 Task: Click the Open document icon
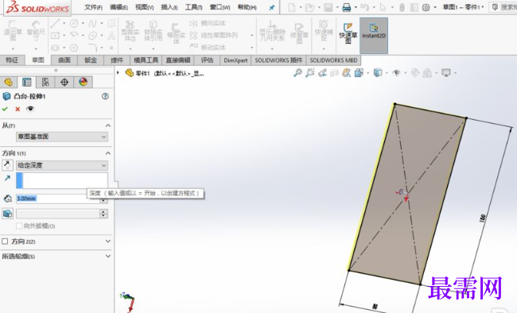coord(309,7)
